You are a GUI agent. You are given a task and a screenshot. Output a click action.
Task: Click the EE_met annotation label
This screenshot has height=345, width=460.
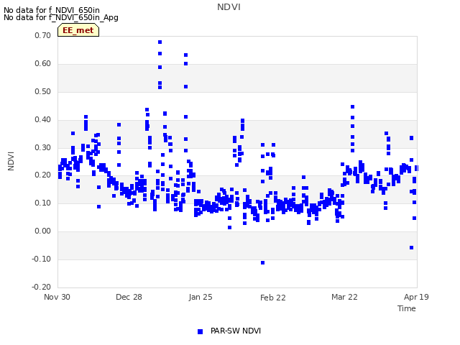click(78, 30)
